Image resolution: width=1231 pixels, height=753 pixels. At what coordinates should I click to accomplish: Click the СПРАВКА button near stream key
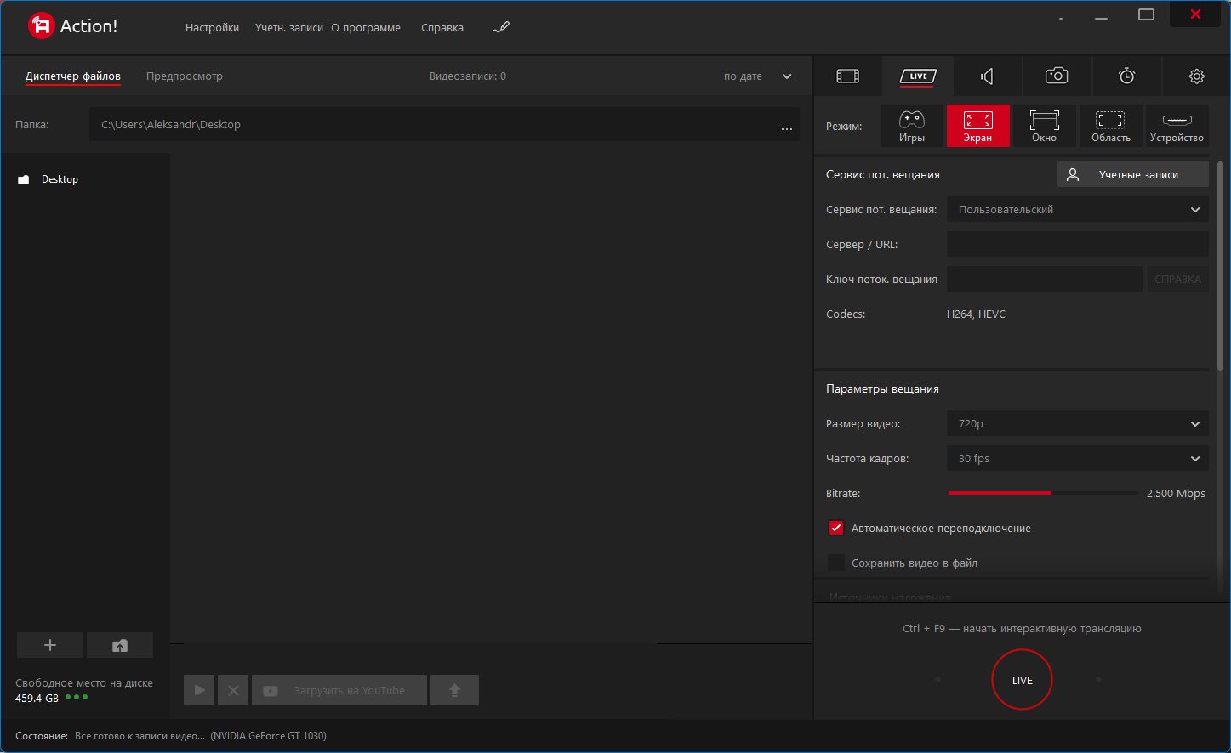click(x=1177, y=279)
